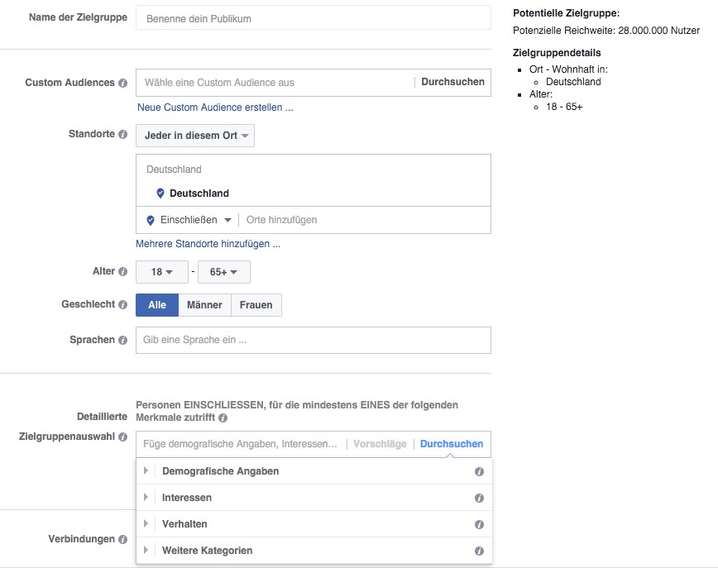
Task: Expand Interessen category
Action: [146, 498]
